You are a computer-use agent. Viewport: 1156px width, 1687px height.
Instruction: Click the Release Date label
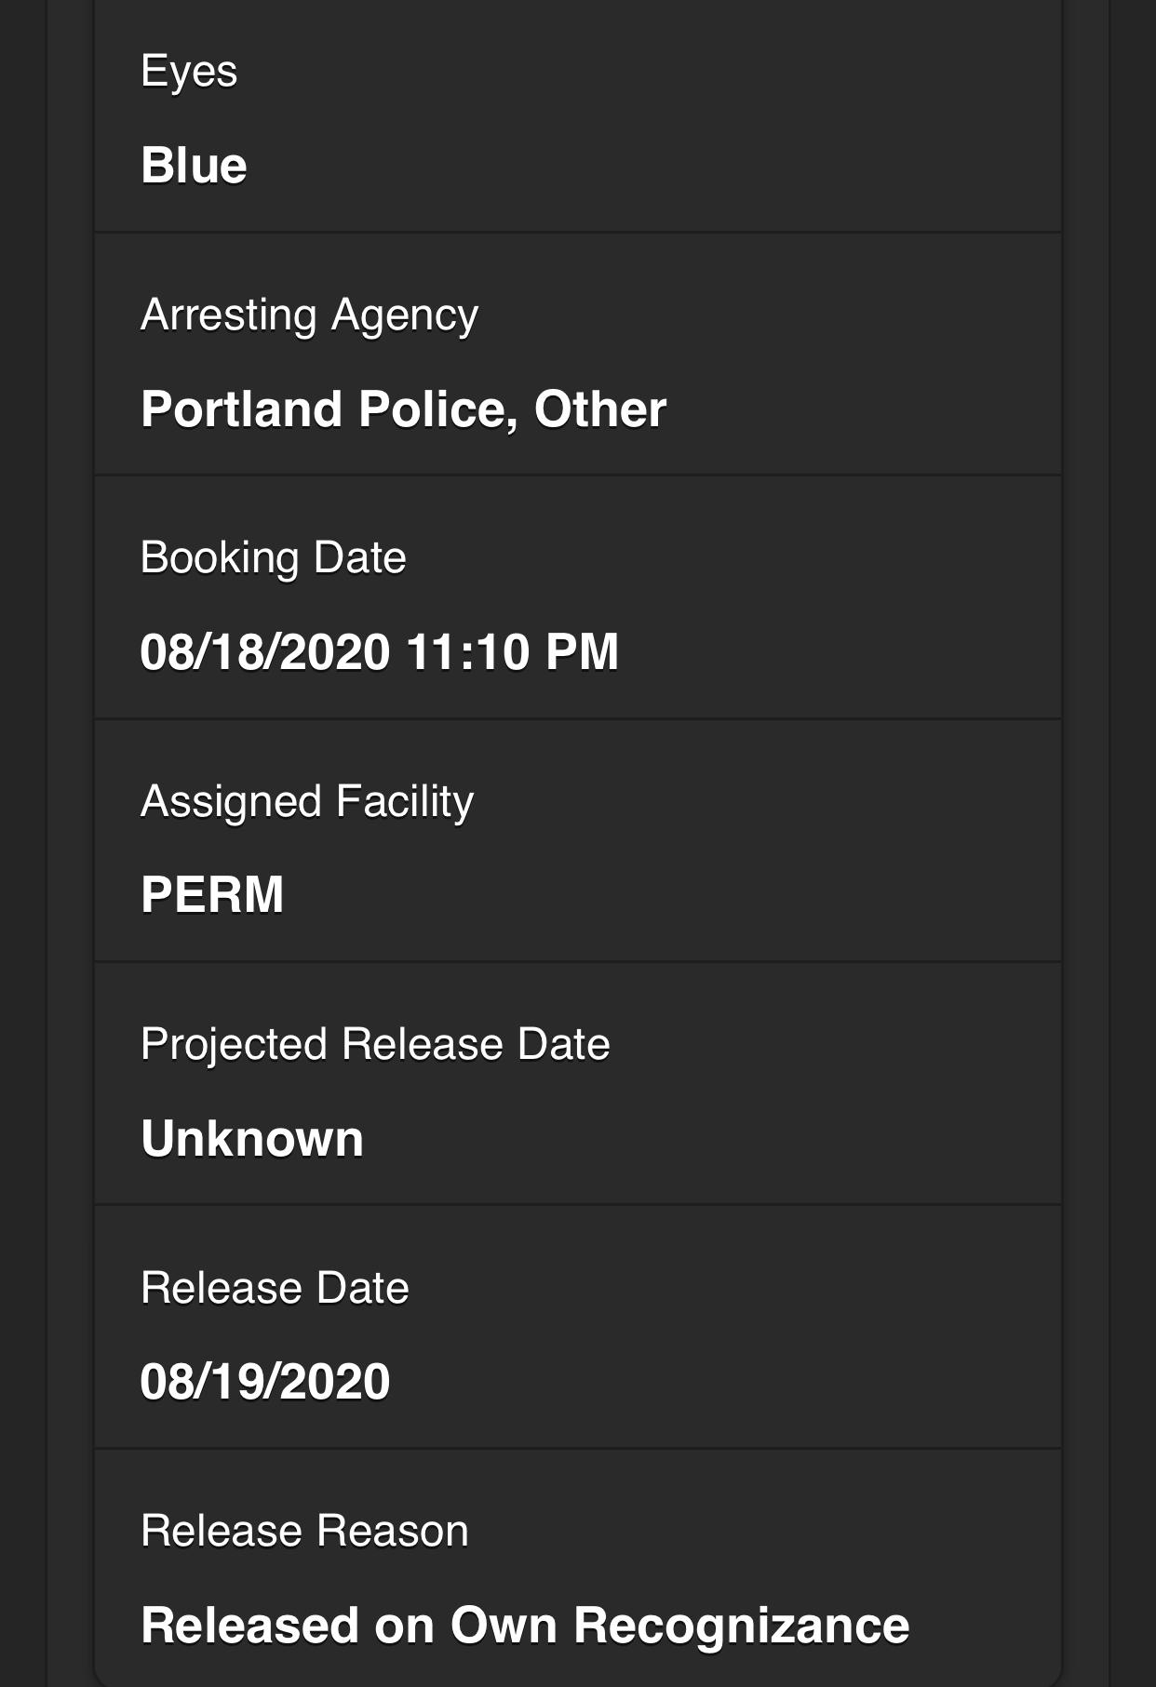click(275, 1288)
